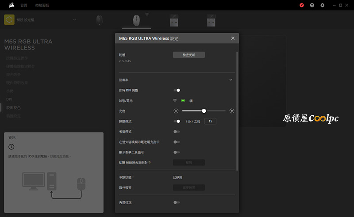Click the 已停用 multipoint status text
The height and width of the screenshot is (217, 354).
click(x=177, y=178)
